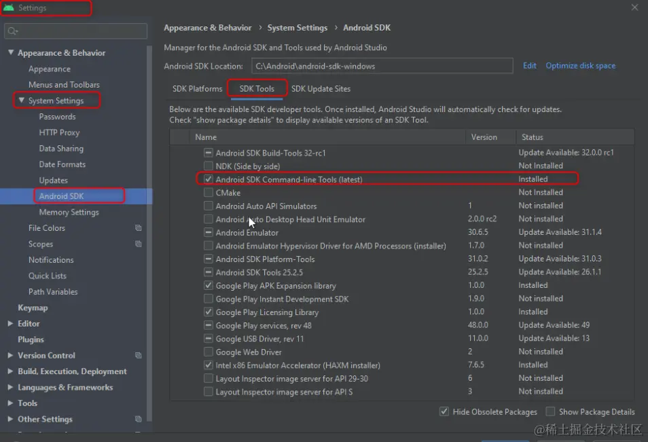Open Path Variables settings
This screenshot has width=648, height=442.
tap(53, 292)
